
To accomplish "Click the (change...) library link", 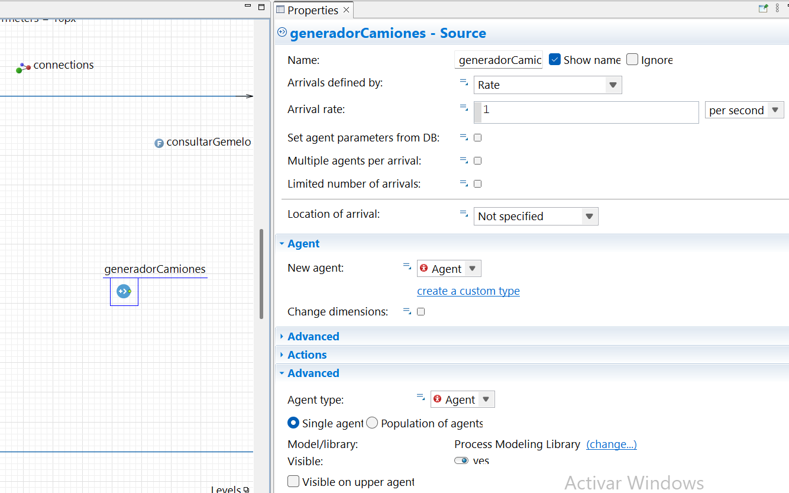I will tap(612, 444).
